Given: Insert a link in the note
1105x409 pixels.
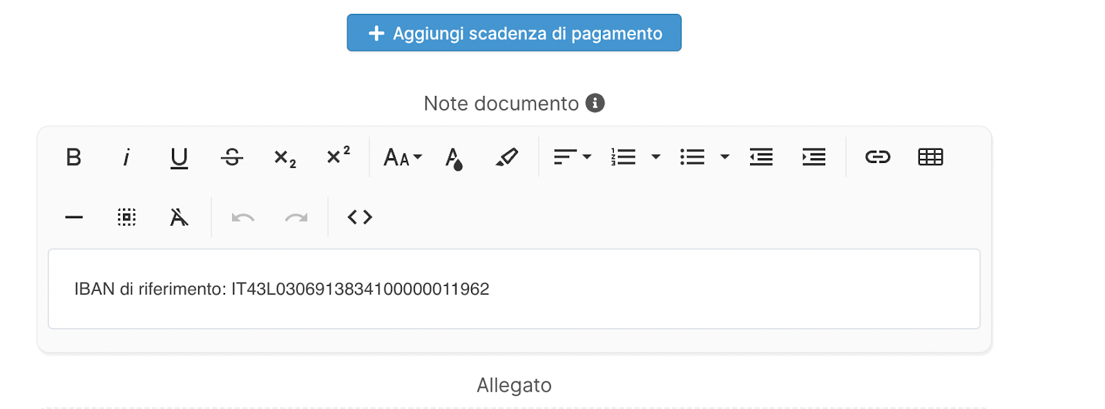Looking at the screenshot, I should click(878, 158).
